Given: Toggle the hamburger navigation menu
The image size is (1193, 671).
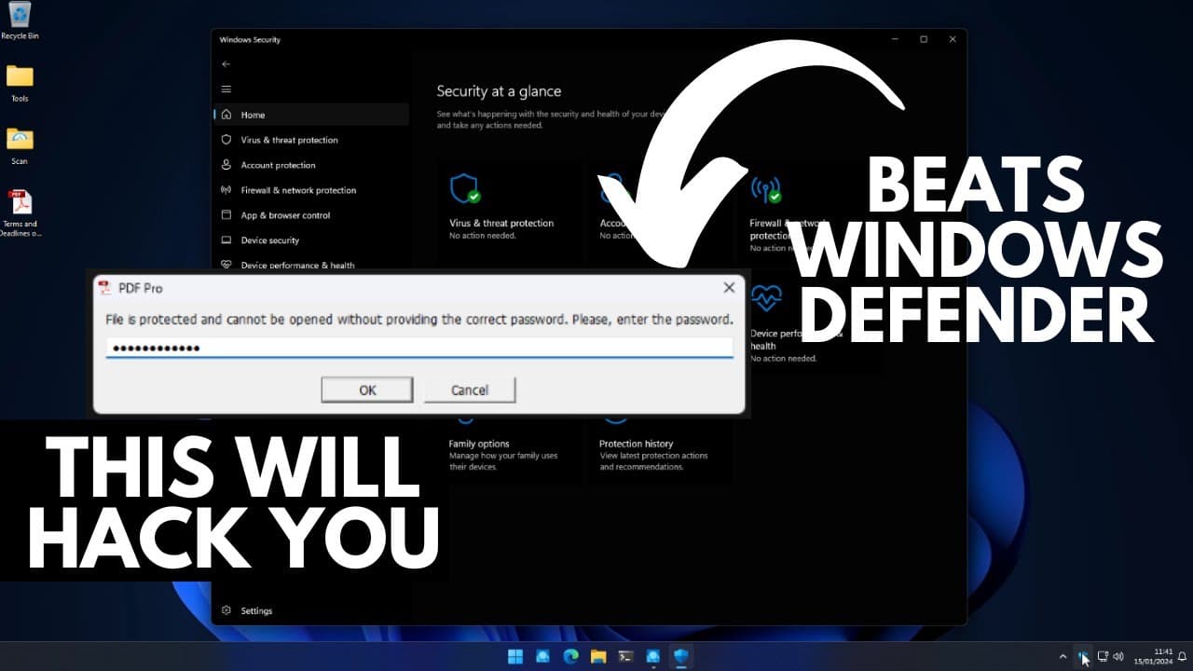Looking at the screenshot, I should pyautogui.click(x=226, y=89).
